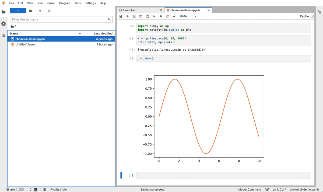Open the running terminals and kernels sidebar
The width and height of the screenshot is (323, 192).
coord(3,24)
